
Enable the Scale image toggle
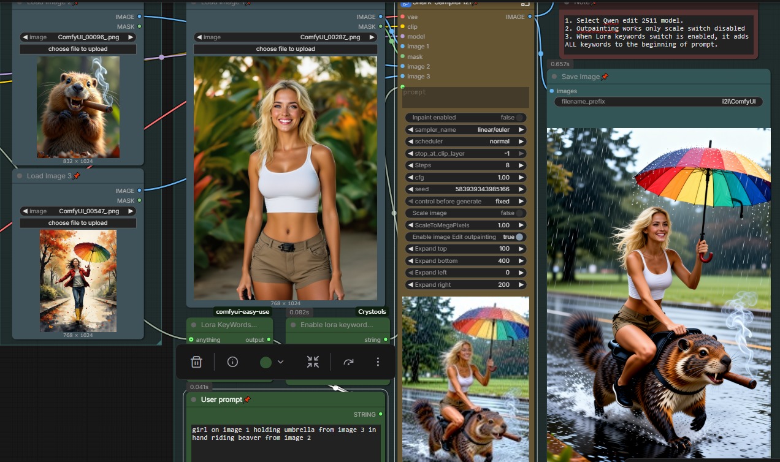[x=519, y=213]
